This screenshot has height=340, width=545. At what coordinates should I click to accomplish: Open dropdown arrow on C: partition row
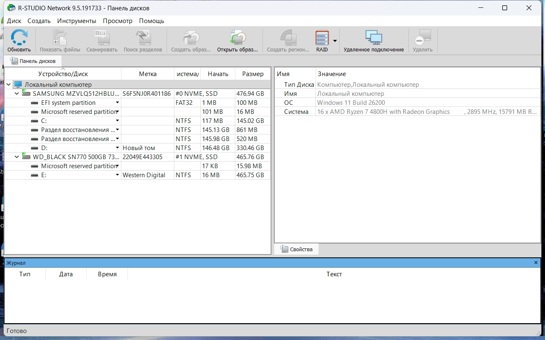pos(117,121)
